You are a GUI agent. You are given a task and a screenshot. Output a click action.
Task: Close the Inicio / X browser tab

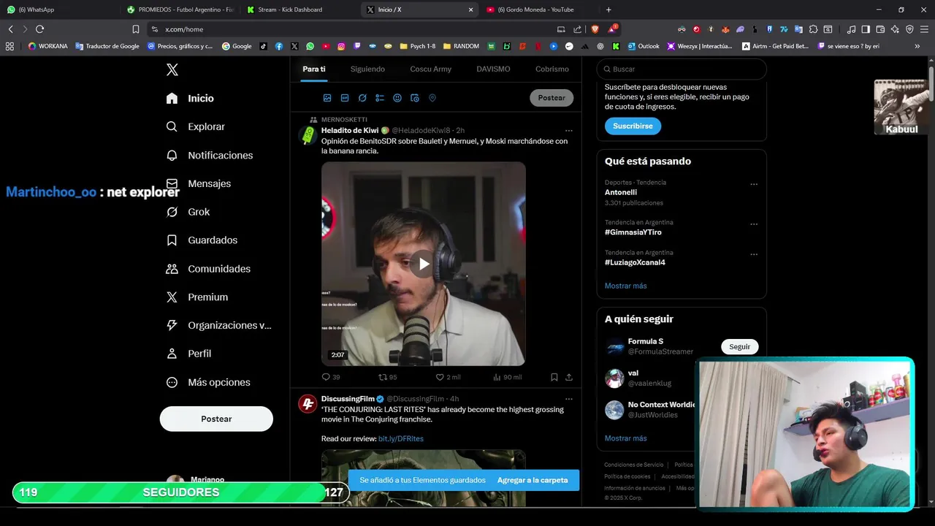point(470,9)
